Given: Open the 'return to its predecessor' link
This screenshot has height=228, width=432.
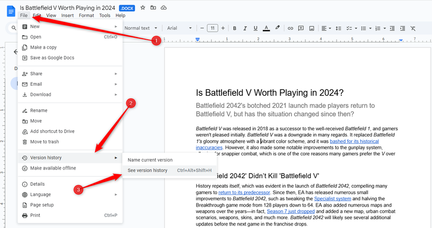Looking at the screenshot, I should pyautogui.click(x=244, y=192).
